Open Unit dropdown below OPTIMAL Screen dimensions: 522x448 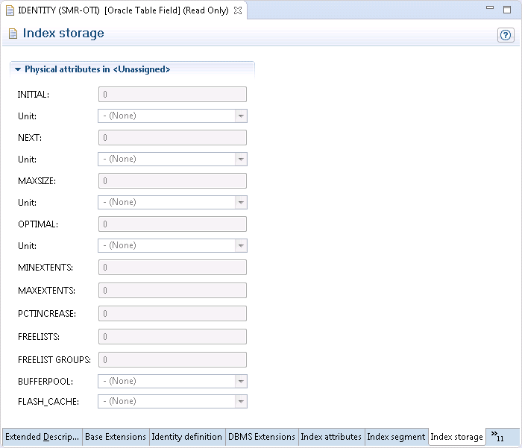(x=240, y=246)
